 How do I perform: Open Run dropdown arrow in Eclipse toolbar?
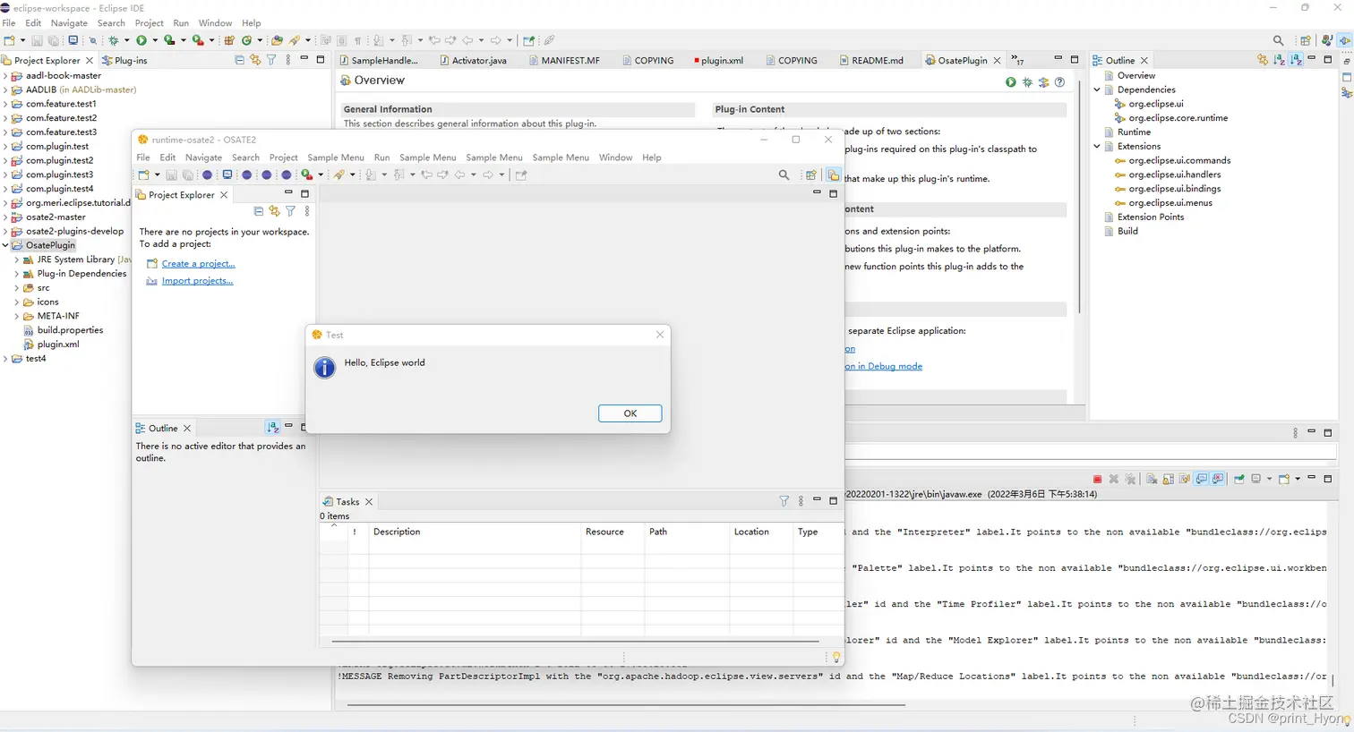point(155,40)
